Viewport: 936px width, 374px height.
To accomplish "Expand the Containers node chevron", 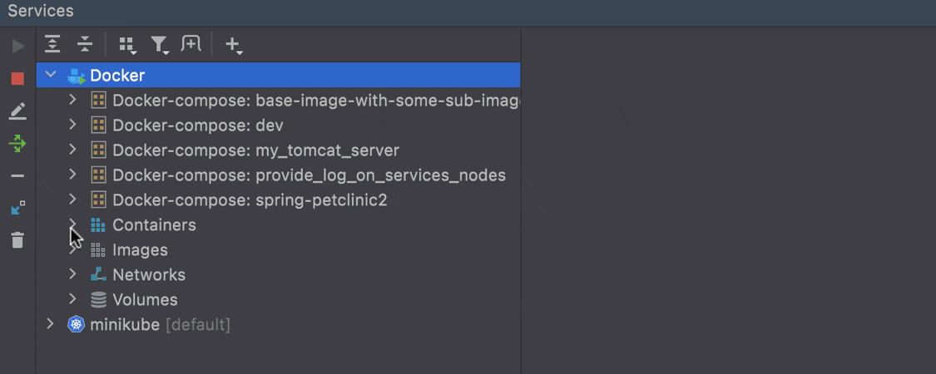I will tap(73, 223).
